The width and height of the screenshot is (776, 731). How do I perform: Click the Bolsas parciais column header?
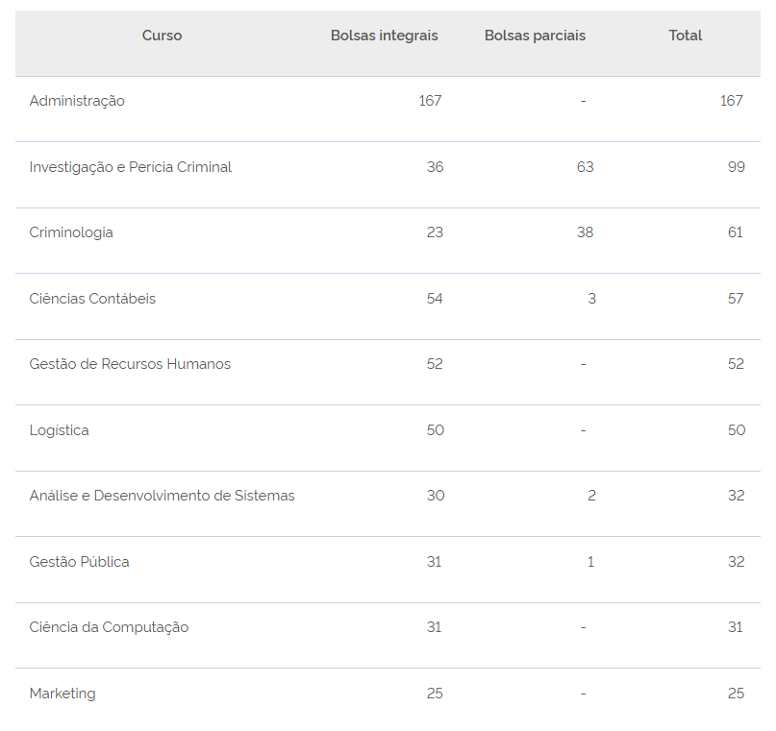tap(535, 36)
